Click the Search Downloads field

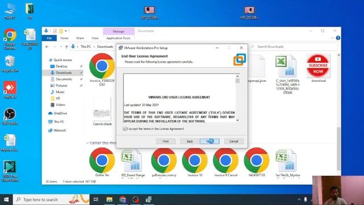coord(294,47)
